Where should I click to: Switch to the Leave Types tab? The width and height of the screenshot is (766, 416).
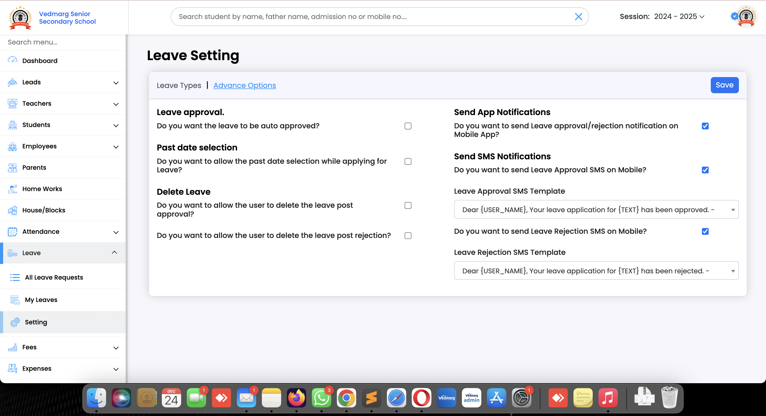pyautogui.click(x=179, y=86)
